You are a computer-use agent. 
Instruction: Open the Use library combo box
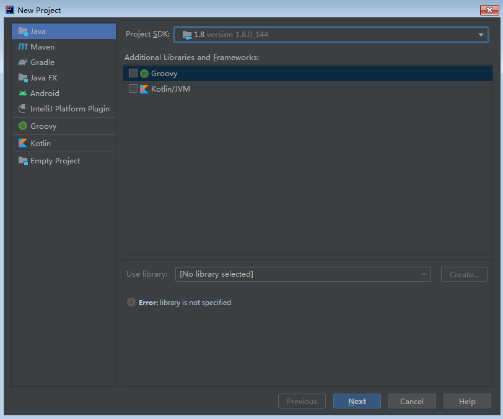point(303,274)
